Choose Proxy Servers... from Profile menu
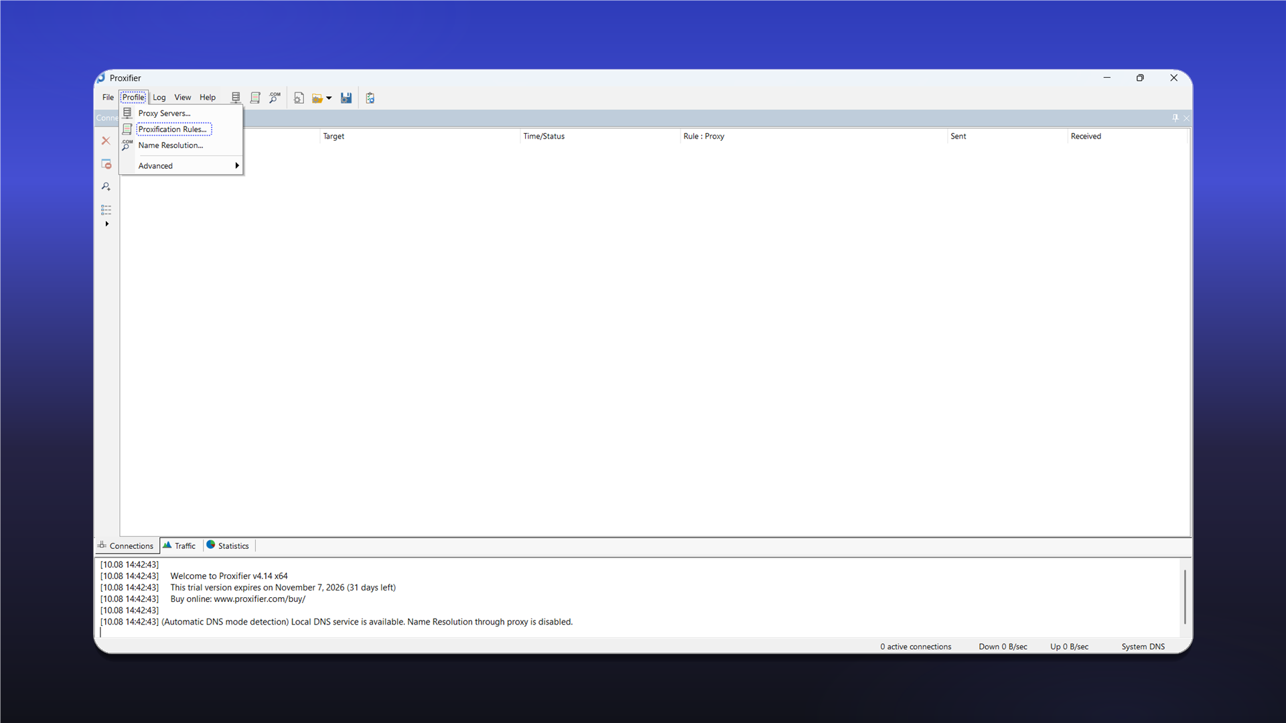The width and height of the screenshot is (1286, 723). 181,113
